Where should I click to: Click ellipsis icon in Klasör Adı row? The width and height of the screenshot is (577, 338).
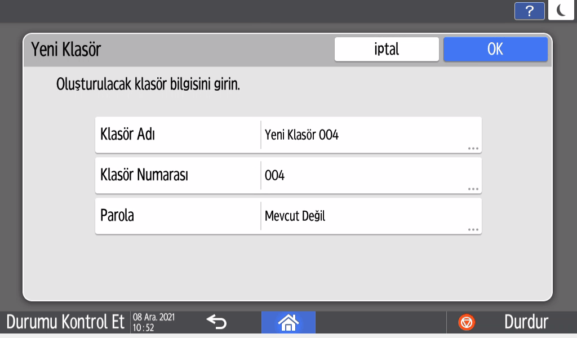(x=473, y=149)
